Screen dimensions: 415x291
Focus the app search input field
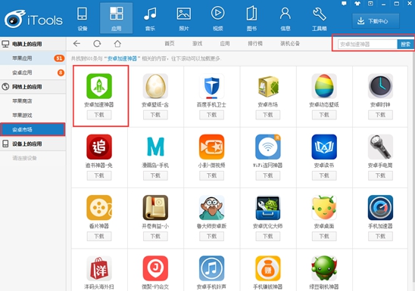coord(367,44)
